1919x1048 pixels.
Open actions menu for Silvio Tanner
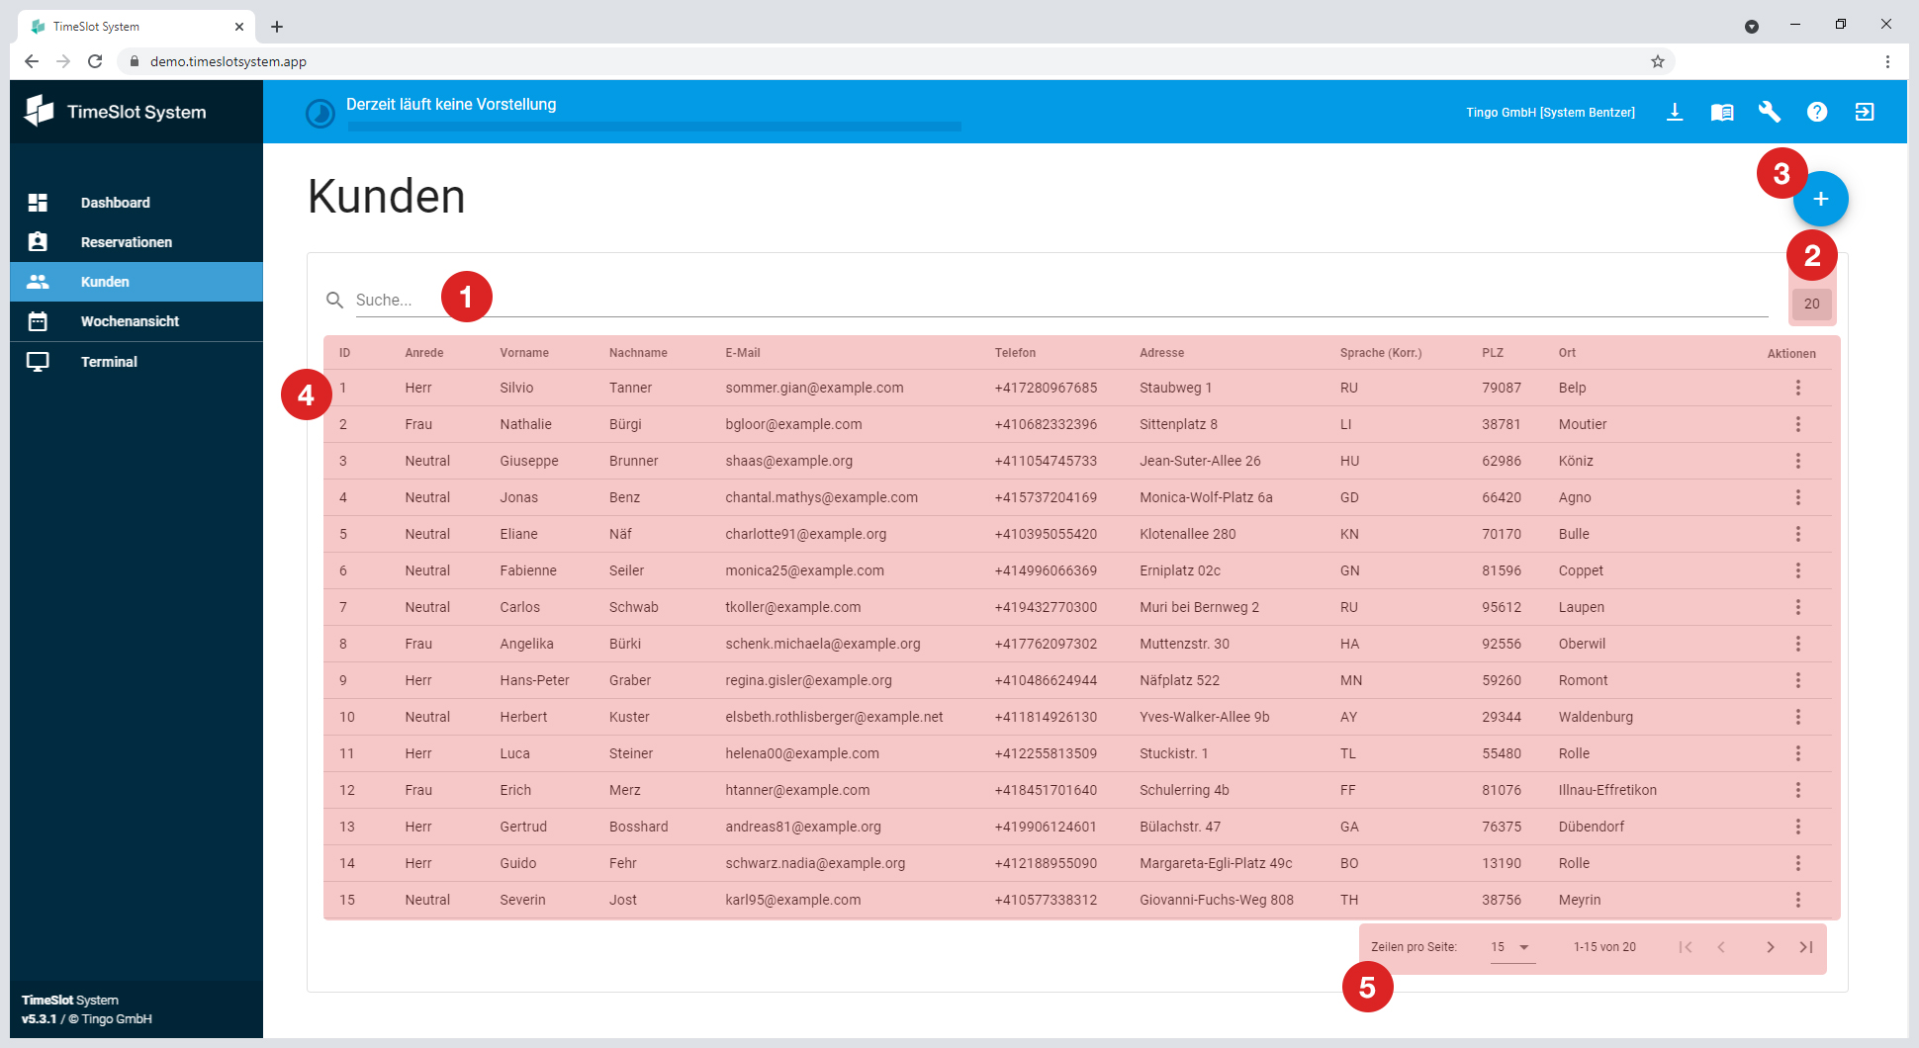pos(1798,388)
